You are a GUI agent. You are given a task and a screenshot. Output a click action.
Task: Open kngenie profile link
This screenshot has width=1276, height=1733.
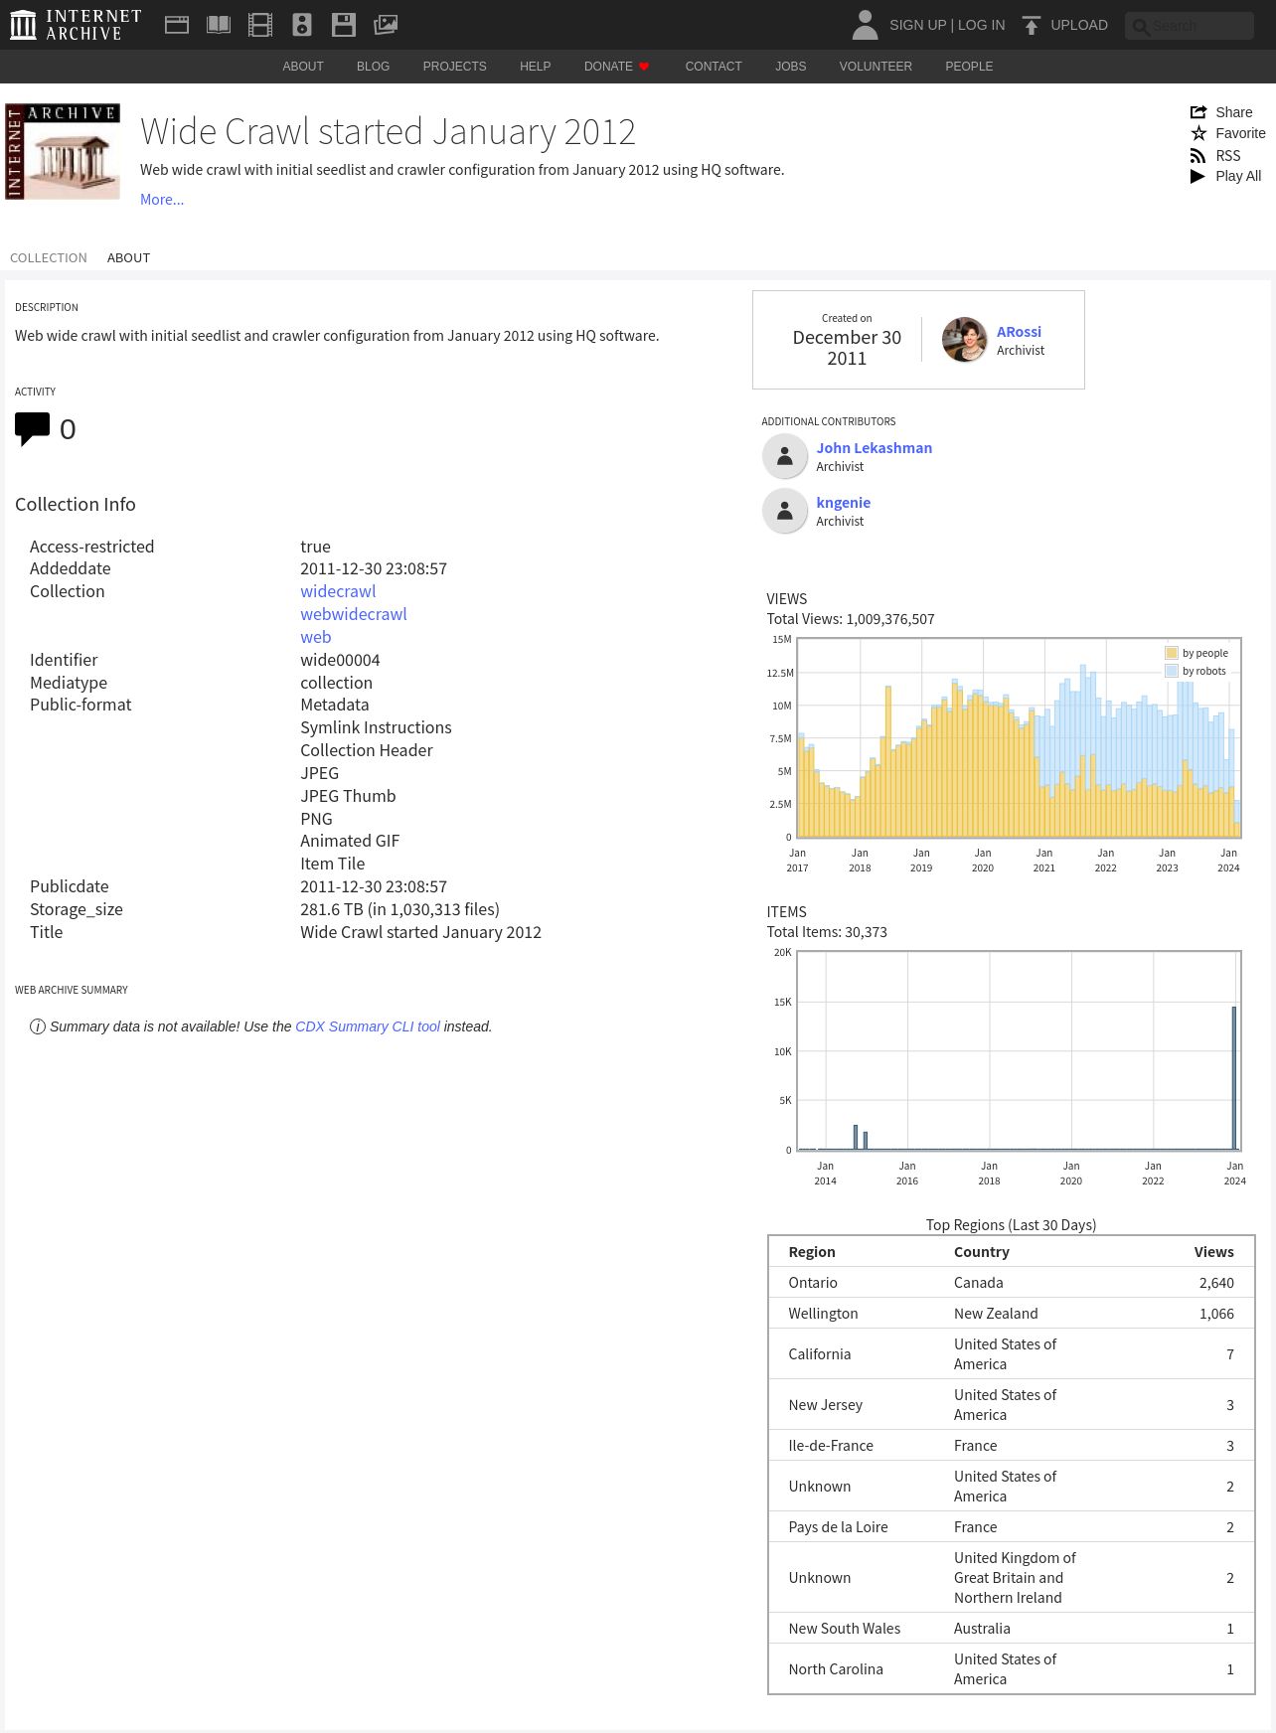tap(844, 503)
